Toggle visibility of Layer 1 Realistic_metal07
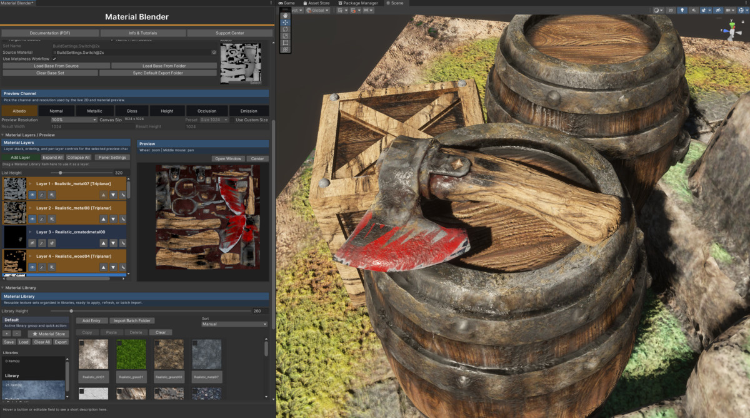The image size is (750, 418). coord(32,195)
